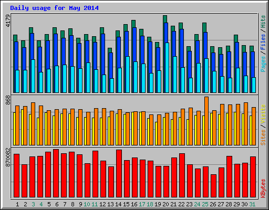This screenshot has height=210, width=269.
Task: Click the cyan 'Pages' legend label
Action: pyautogui.click(x=263, y=64)
